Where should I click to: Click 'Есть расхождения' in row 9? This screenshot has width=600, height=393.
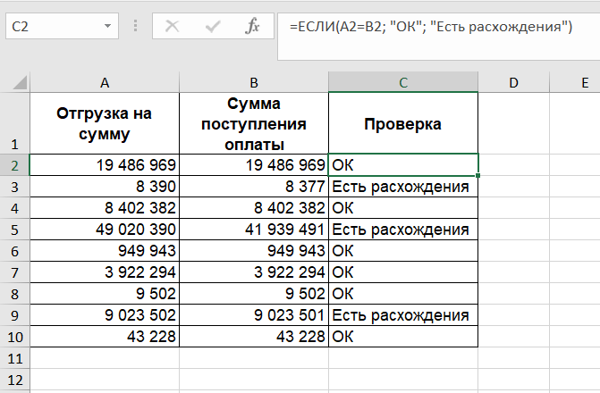tap(403, 315)
